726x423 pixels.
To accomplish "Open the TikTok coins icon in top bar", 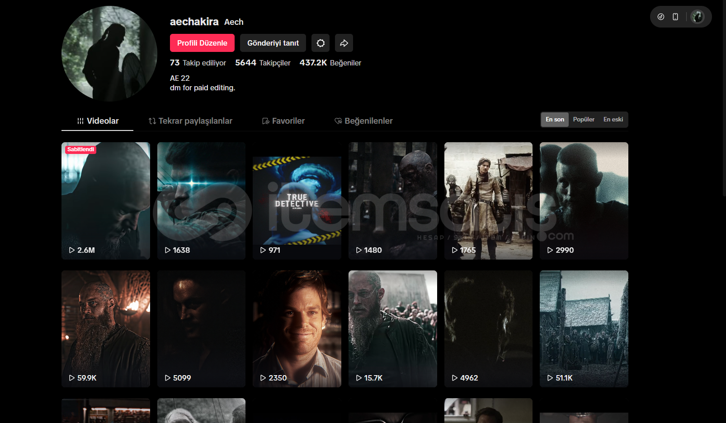I will (x=661, y=17).
